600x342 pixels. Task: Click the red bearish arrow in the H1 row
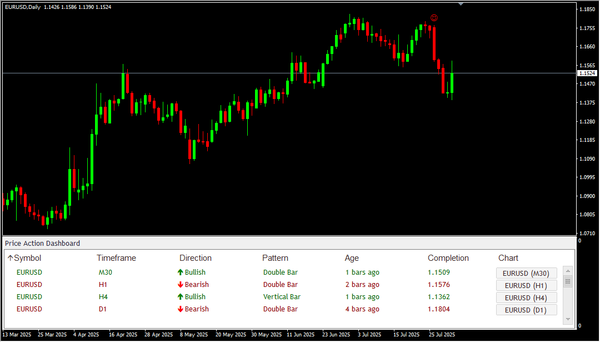(x=180, y=285)
